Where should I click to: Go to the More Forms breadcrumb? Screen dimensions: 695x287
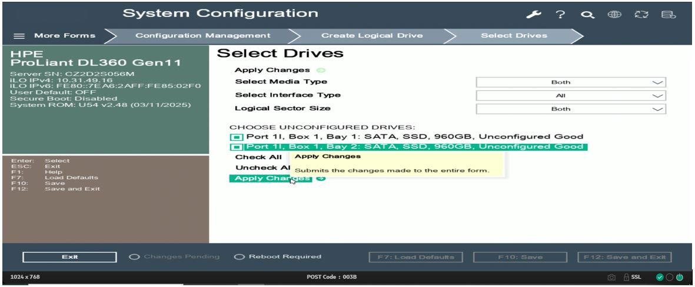(x=65, y=36)
